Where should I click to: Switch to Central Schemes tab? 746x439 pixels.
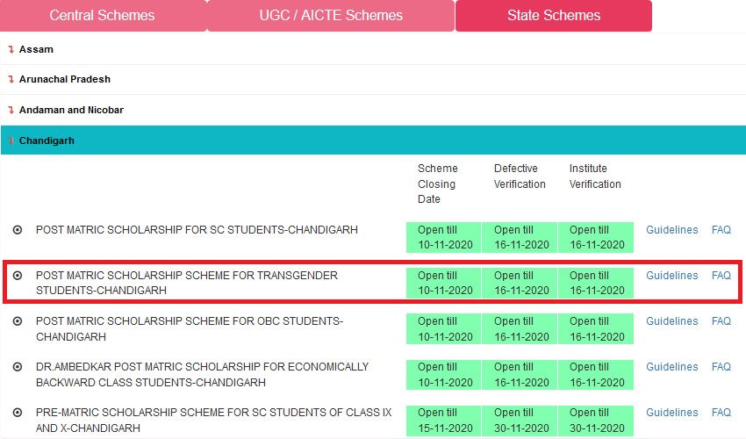click(102, 16)
